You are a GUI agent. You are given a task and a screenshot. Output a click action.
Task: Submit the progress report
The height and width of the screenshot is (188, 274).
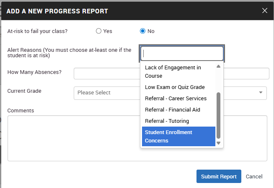pos(219,176)
